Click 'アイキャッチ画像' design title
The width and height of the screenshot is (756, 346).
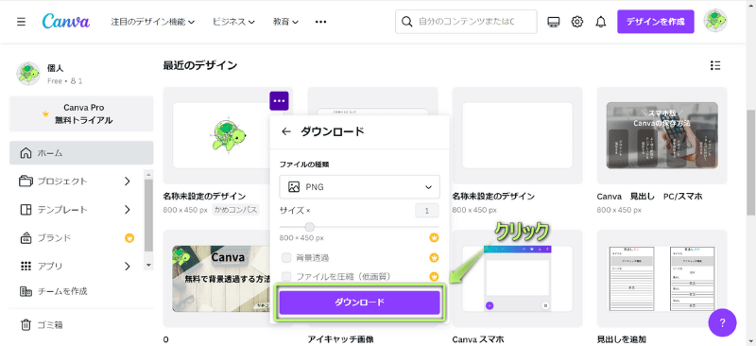340,339
